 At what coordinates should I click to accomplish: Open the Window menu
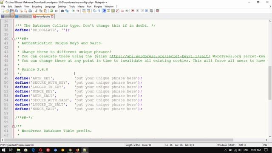pyautogui.click(x=109, y=6)
